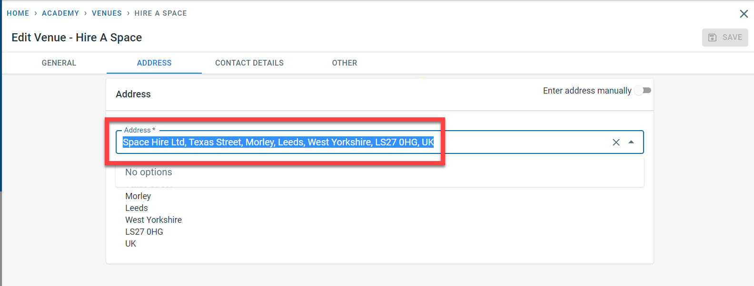Open the CONTACT DETAILS tab

[249, 63]
